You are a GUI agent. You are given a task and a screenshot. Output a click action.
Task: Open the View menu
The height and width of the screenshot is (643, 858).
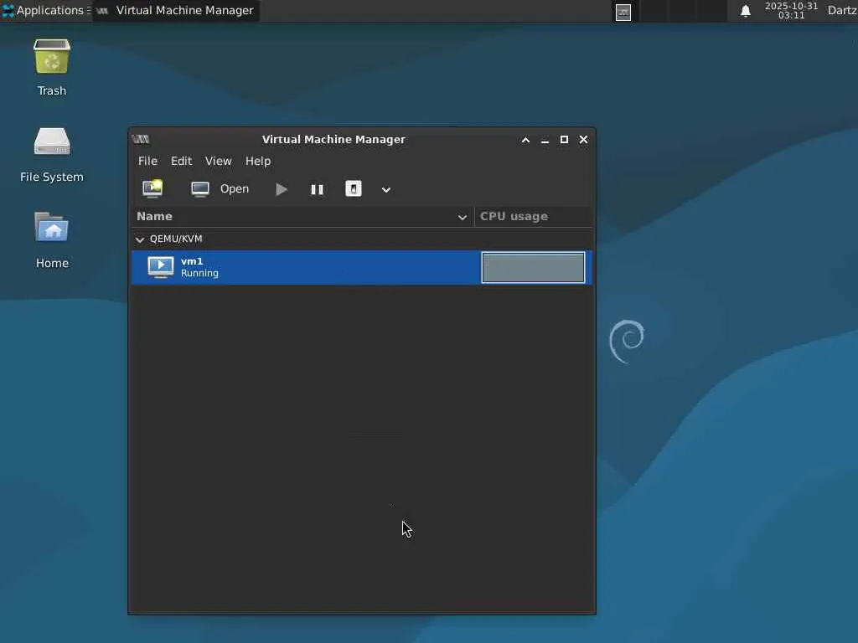[219, 161]
